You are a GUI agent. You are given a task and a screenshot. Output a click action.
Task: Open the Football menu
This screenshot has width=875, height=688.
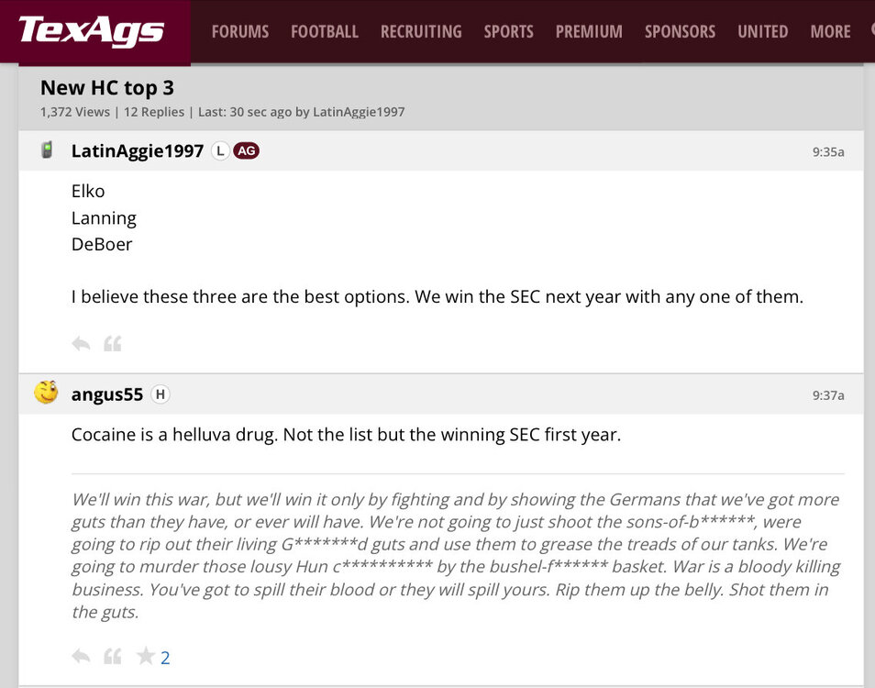coord(325,31)
